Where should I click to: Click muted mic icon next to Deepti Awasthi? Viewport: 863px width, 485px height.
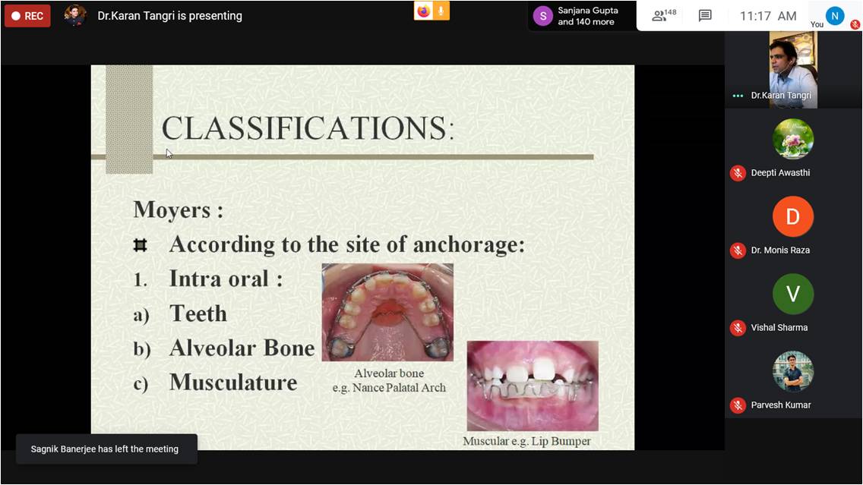(738, 173)
